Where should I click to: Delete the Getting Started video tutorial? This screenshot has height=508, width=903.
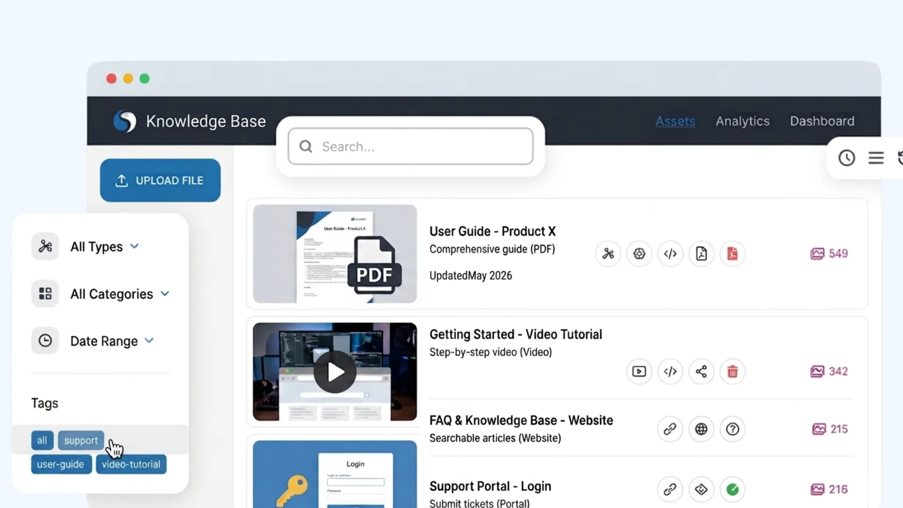(x=732, y=372)
